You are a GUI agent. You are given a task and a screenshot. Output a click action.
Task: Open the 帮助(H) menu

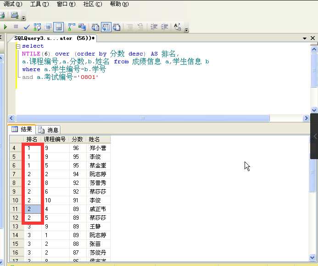[x=119, y=4]
